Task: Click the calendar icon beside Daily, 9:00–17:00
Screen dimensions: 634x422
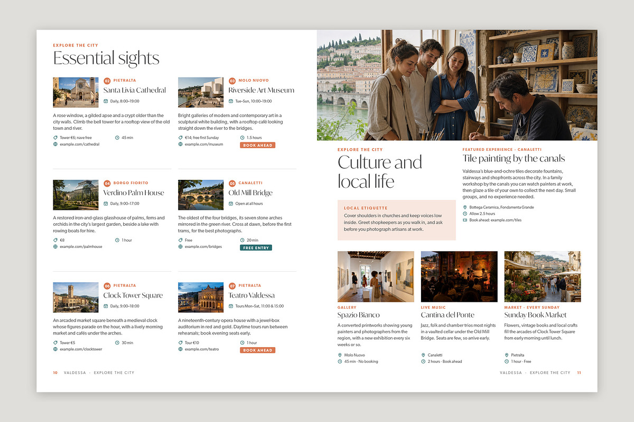Action: (x=106, y=204)
